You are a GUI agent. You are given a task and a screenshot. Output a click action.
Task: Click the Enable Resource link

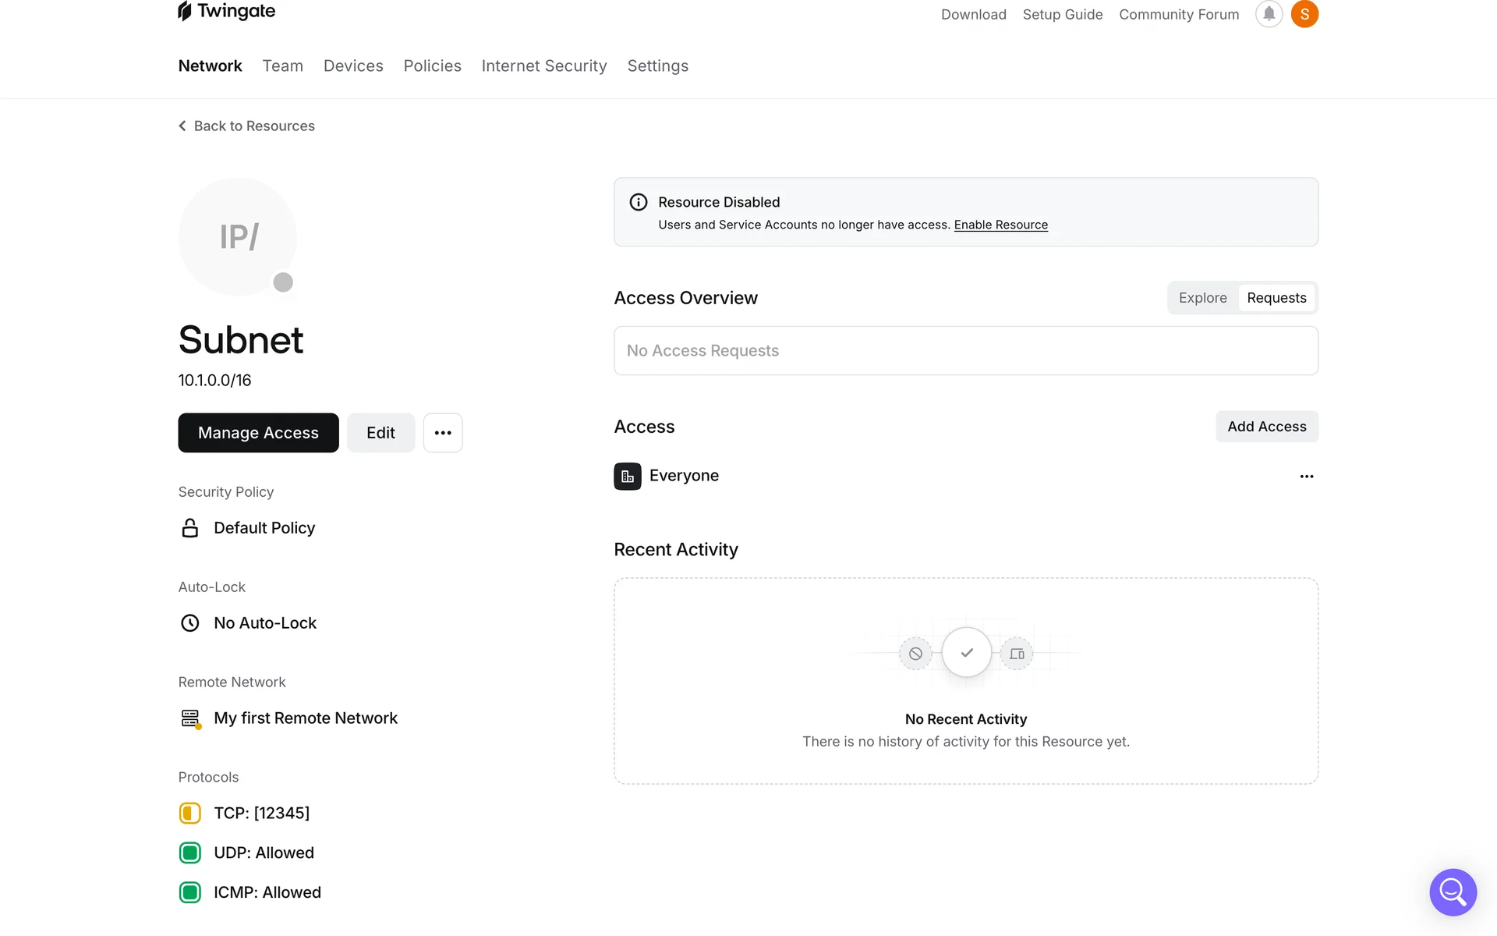coord(1000,225)
